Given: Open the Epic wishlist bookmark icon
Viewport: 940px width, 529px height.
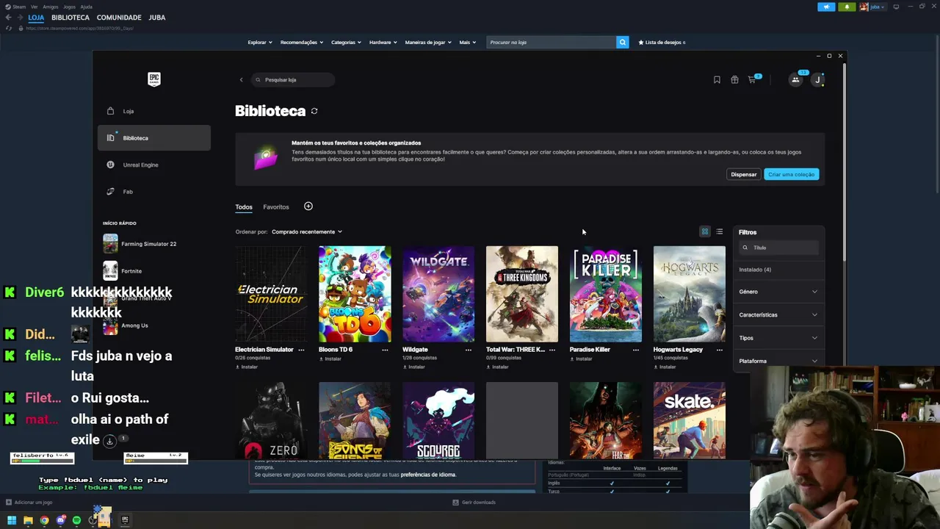Looking at the screenshot, I should pyautogui.click(x=717, y=79).
